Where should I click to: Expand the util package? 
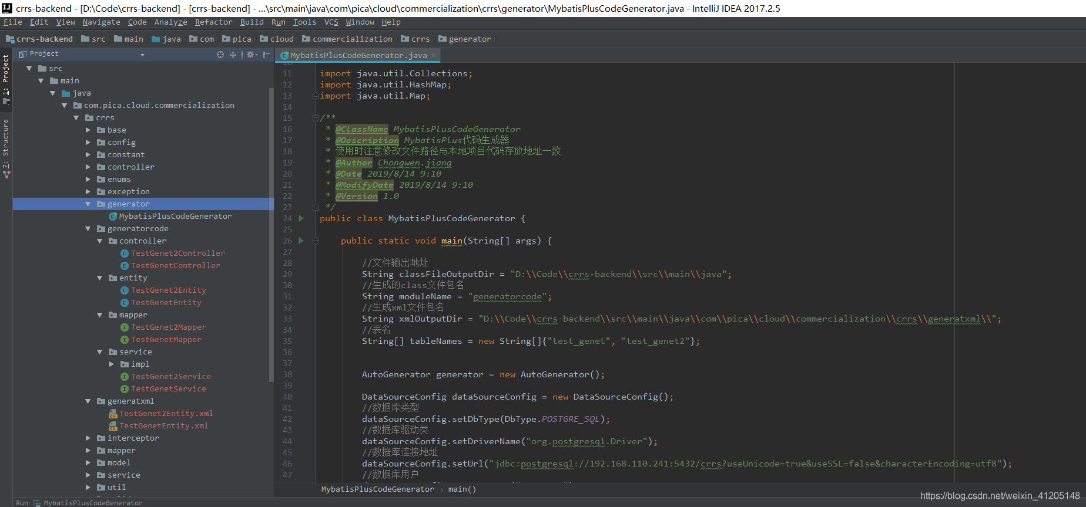88,488
